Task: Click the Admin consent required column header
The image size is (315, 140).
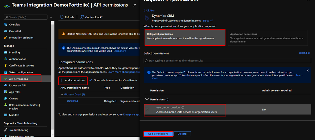Action: tap(276, 90)
